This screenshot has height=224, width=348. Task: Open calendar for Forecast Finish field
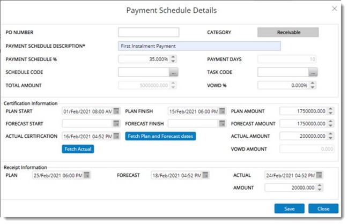coord(222,124)
